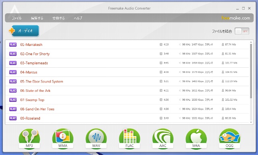Choose OGG output format
The image size is (258, 155).
[229, 139]
